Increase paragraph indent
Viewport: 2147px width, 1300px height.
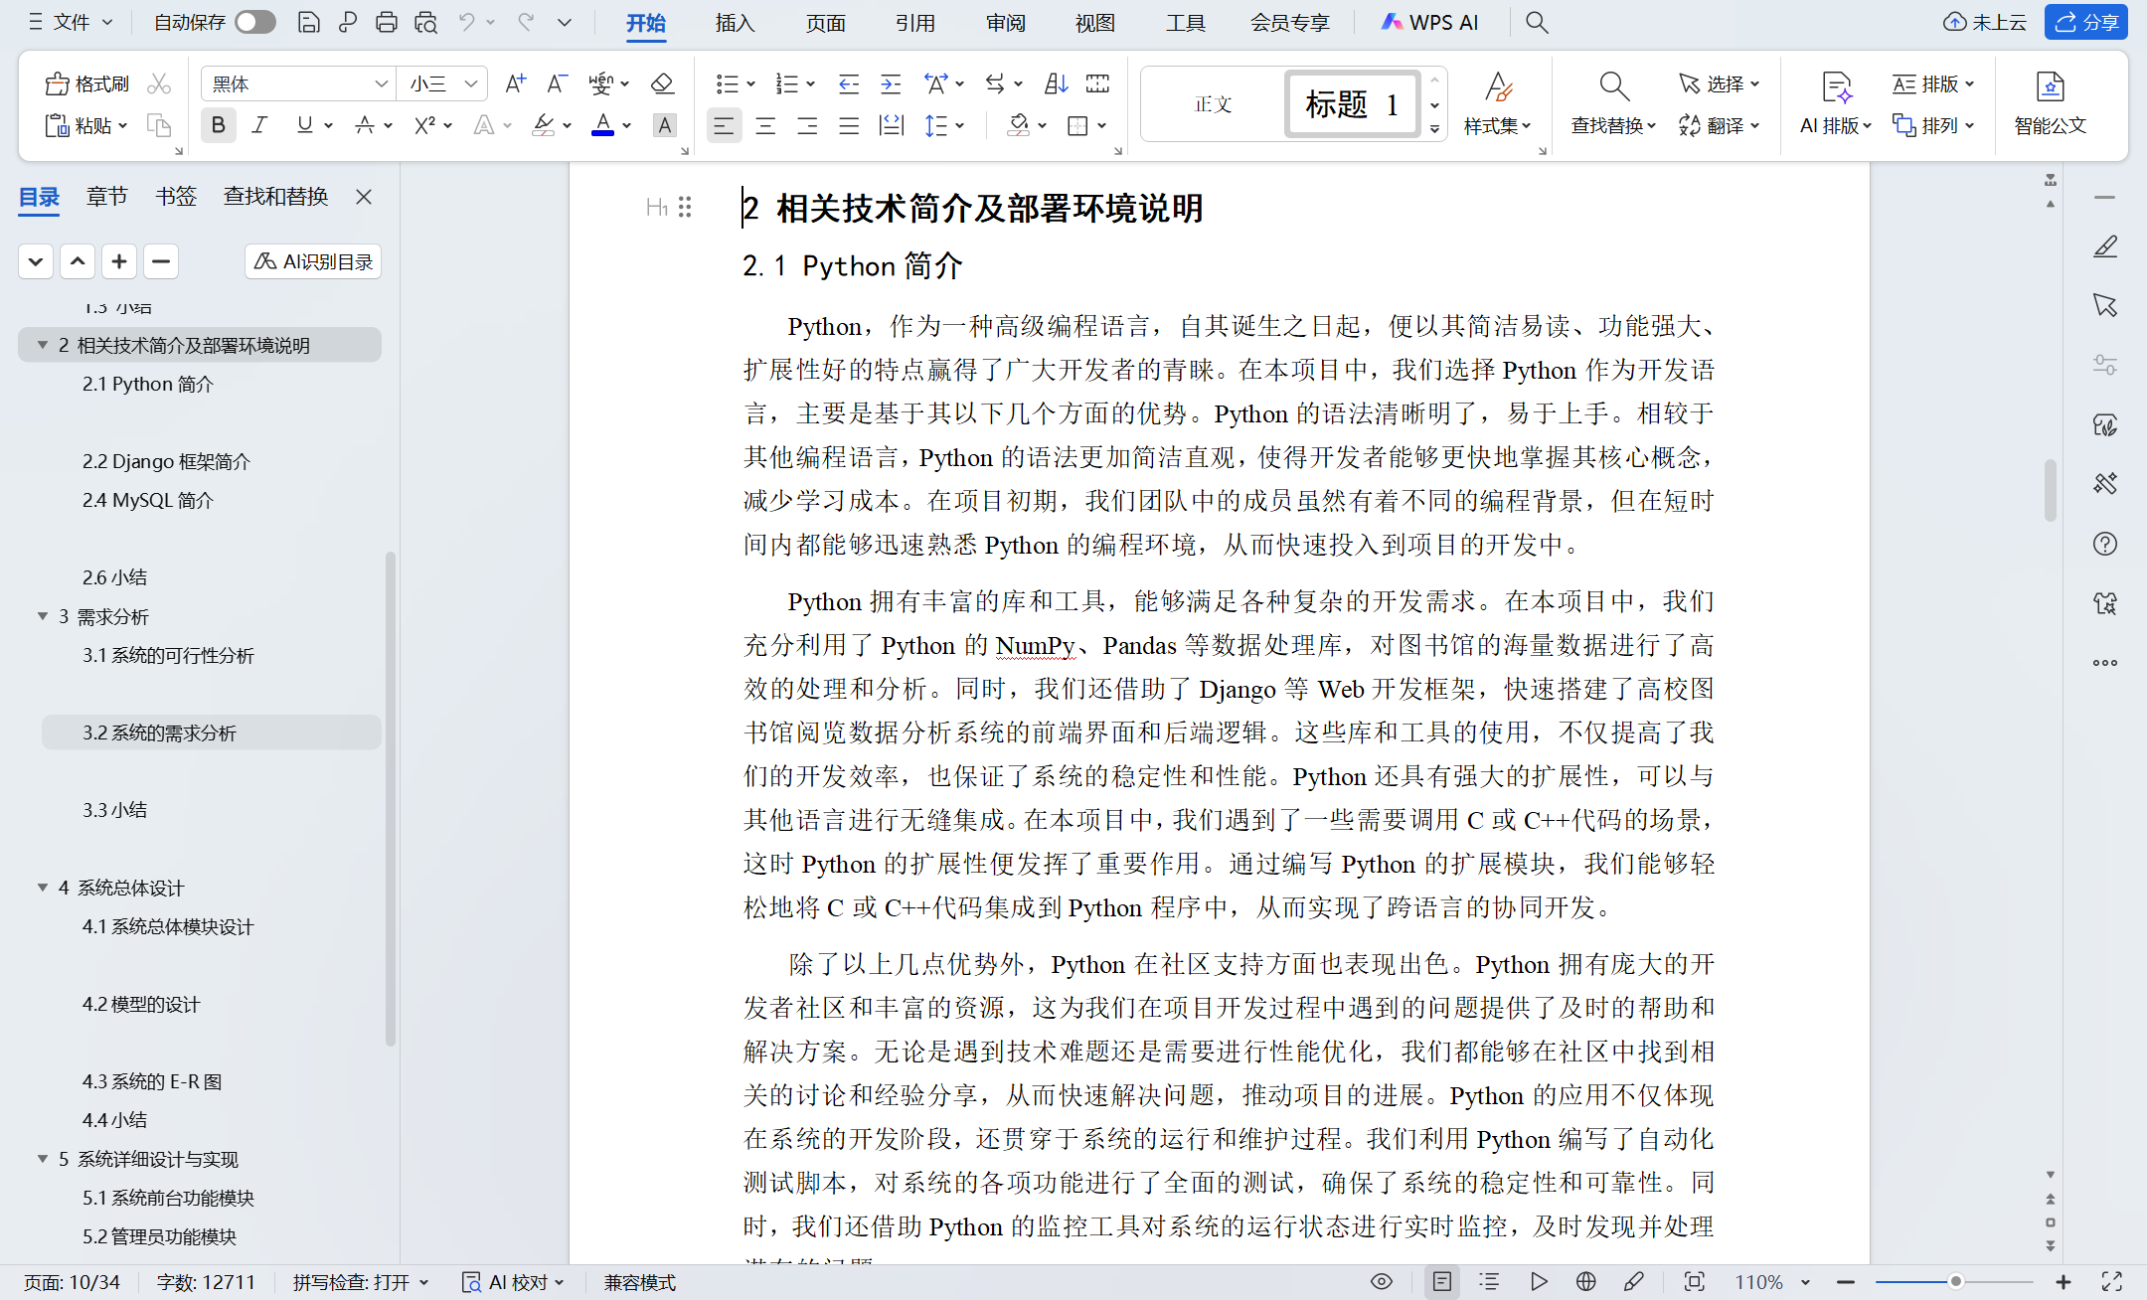[x=891, y=83]
